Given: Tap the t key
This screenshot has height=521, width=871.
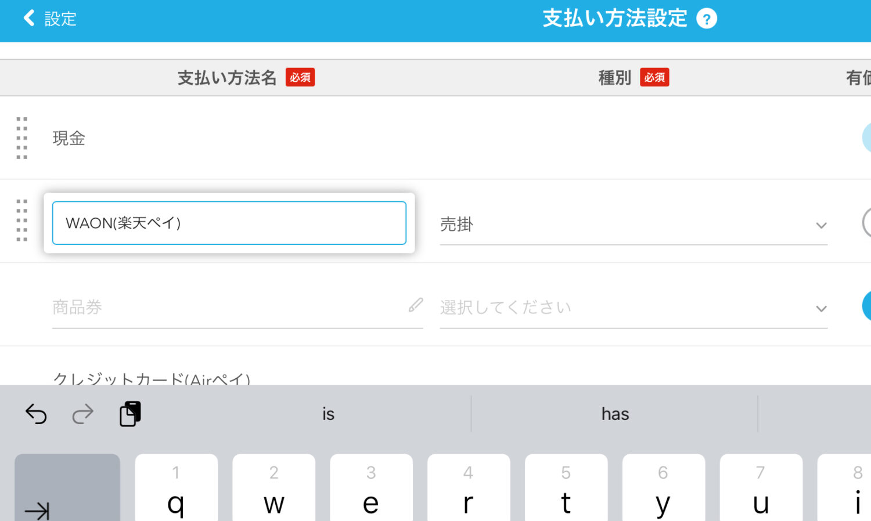Looking at the screenshot, I should (566, 487).
